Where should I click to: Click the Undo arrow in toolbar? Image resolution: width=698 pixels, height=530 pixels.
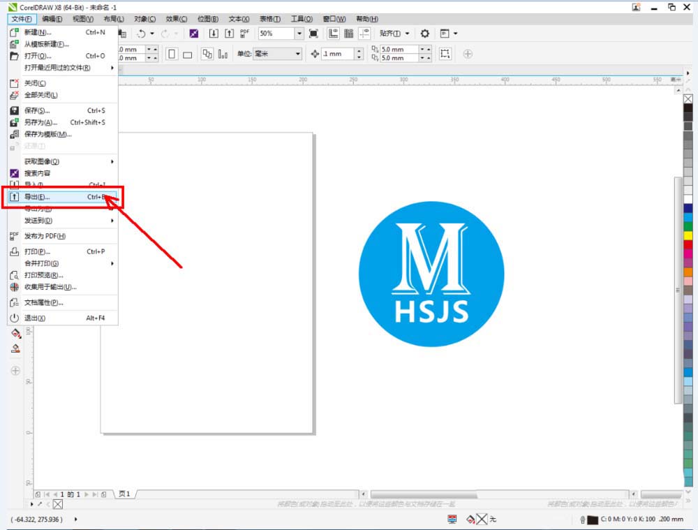coord(141,34)
